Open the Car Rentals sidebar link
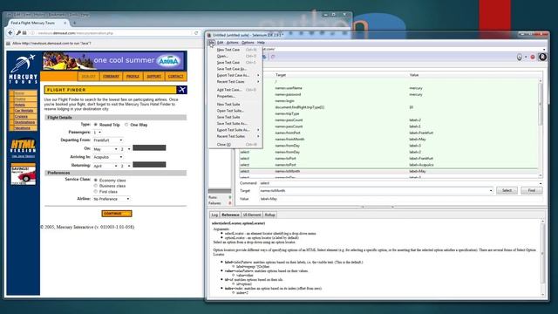The image size is (558, 314). [24, 111]
